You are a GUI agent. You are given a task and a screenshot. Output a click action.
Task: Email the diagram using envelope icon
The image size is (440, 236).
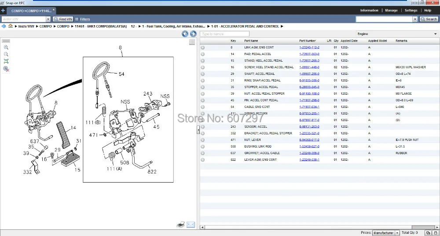click(191, 225)
